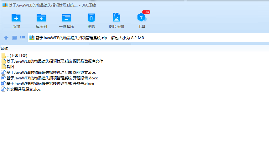269x160 pixels.
Task: Select the 源码及数据库文件 folder name
Action: pyautogui.click(x=55, y=61)
